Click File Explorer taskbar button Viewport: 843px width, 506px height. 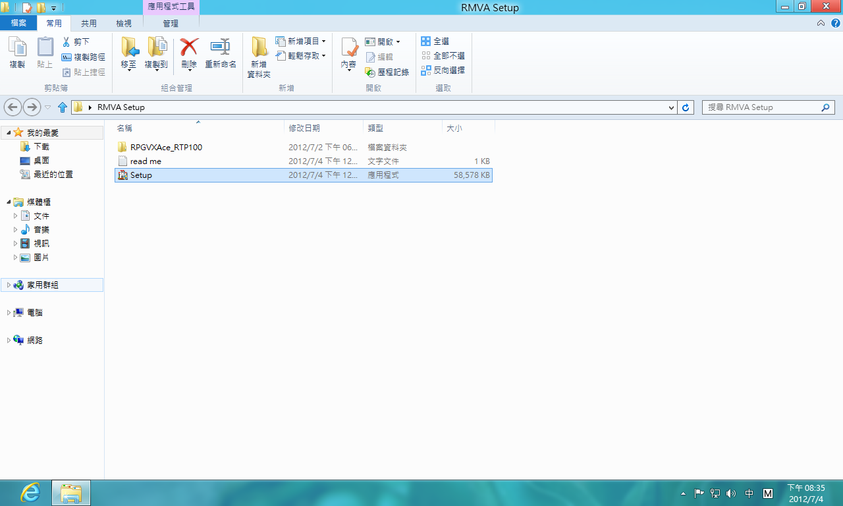(x=71, y=493)
